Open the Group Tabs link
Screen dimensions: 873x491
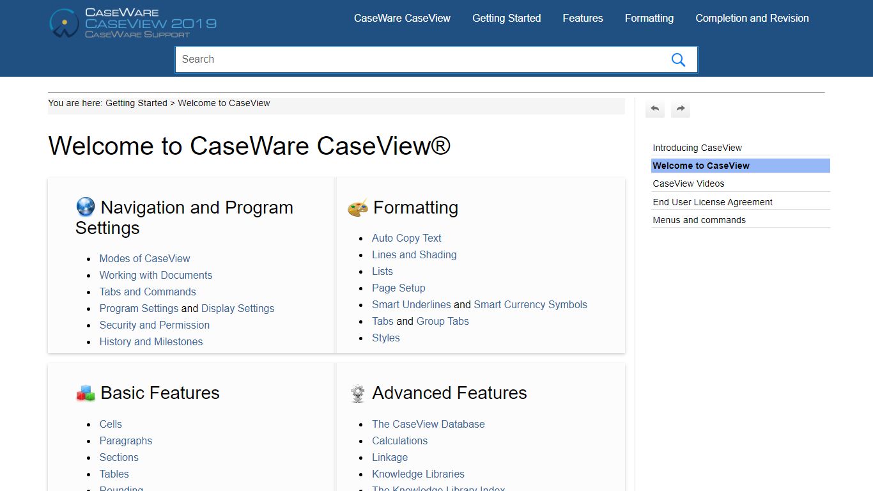[x=443, y=321]
